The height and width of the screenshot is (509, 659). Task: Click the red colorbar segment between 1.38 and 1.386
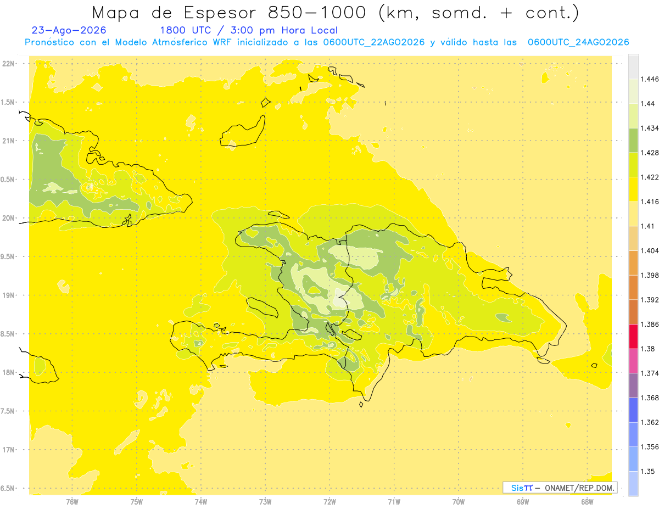tap(633, 337)
